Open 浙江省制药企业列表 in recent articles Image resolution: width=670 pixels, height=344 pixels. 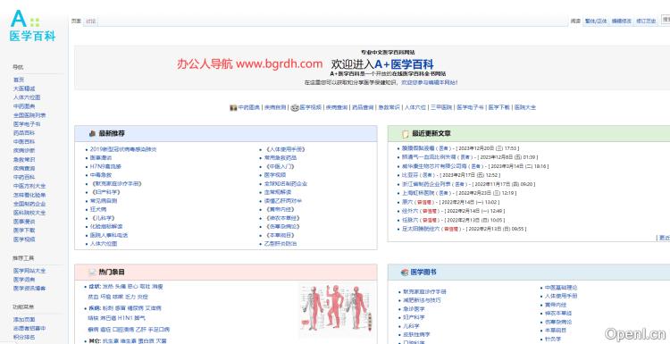(426, 184)
